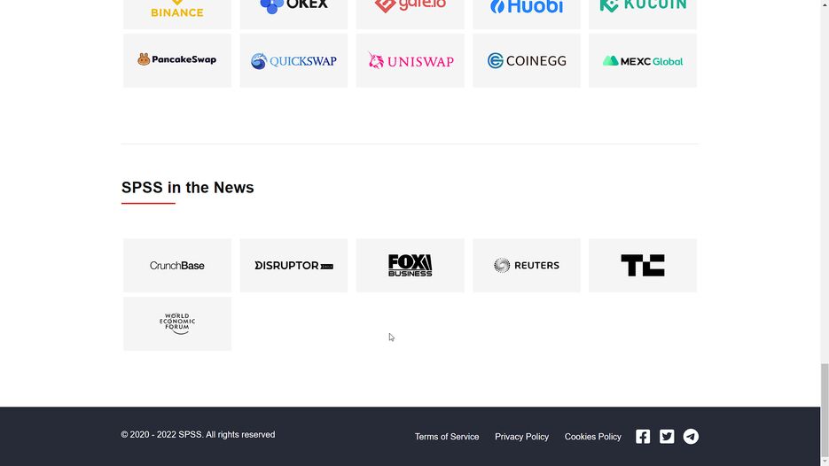Click the Huobi logo tile
Screen dimensions: 829x466
pos(527,14)
